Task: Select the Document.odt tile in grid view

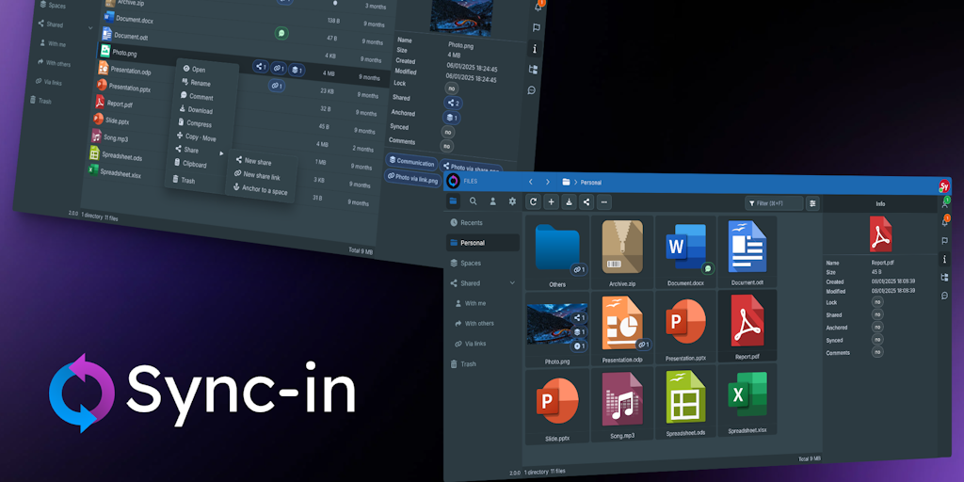Action: pos(747,252)
